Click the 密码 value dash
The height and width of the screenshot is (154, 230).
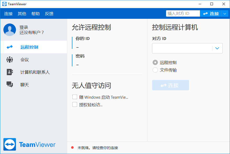(77, 65)
